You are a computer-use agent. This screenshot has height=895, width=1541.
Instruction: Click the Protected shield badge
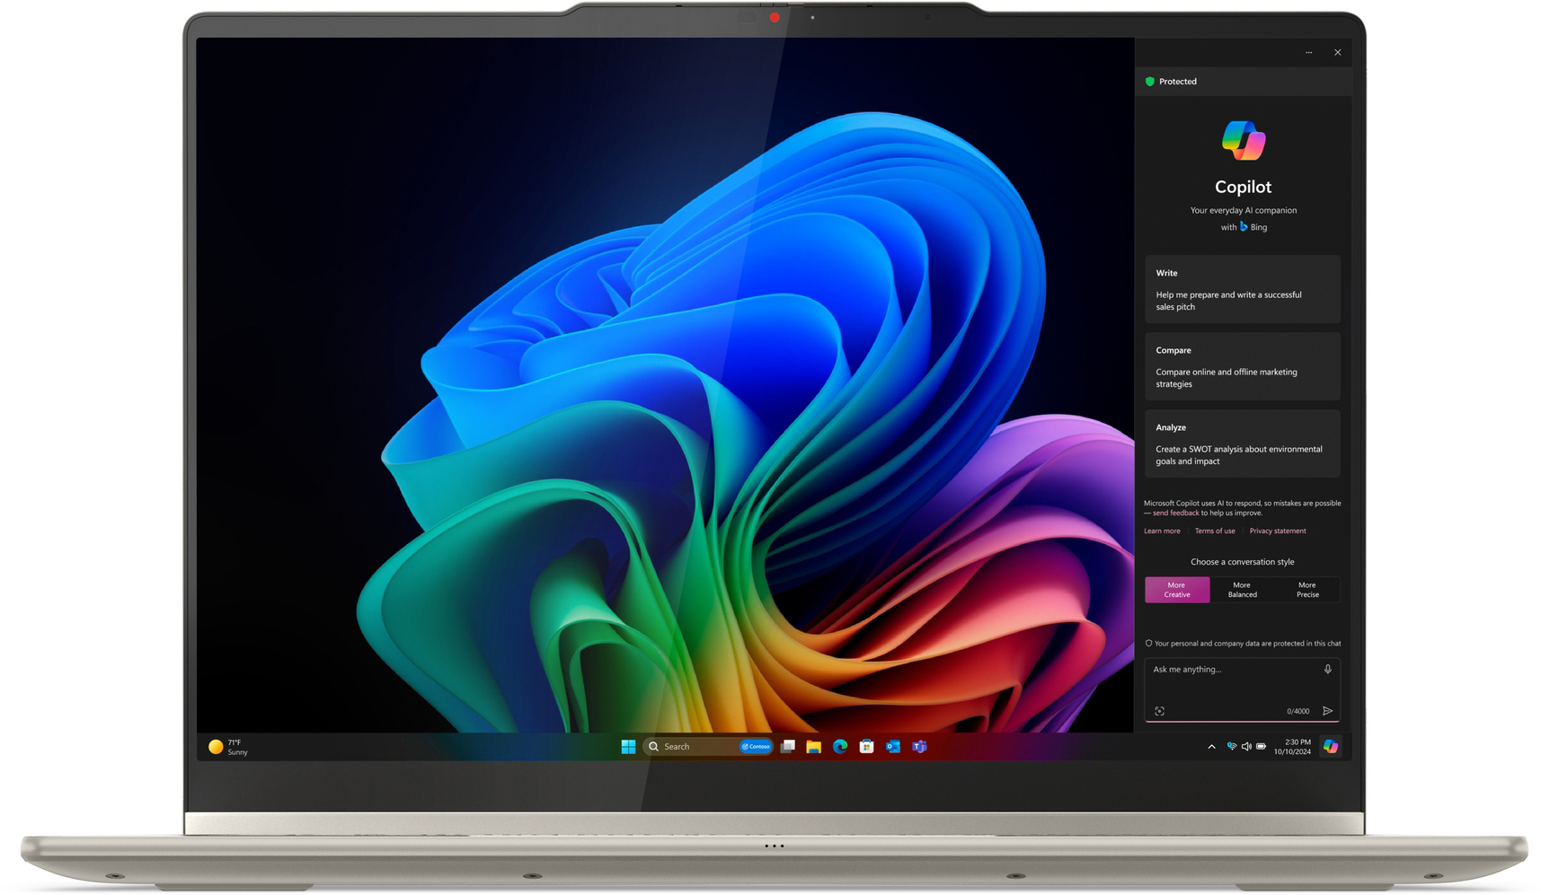[1172, 82]
